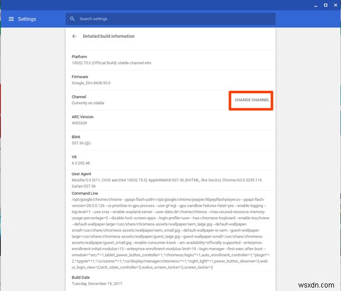341x291 pixels.
Task: Click the V8 label
Action: [74, 157]
